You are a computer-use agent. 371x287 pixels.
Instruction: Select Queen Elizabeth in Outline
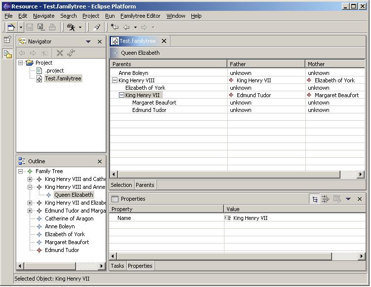coord(74,195)
